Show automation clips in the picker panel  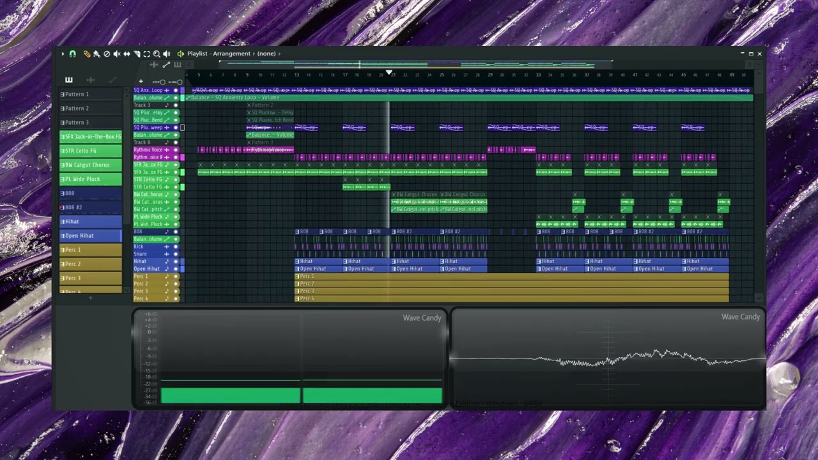click(x=112, y=80)
